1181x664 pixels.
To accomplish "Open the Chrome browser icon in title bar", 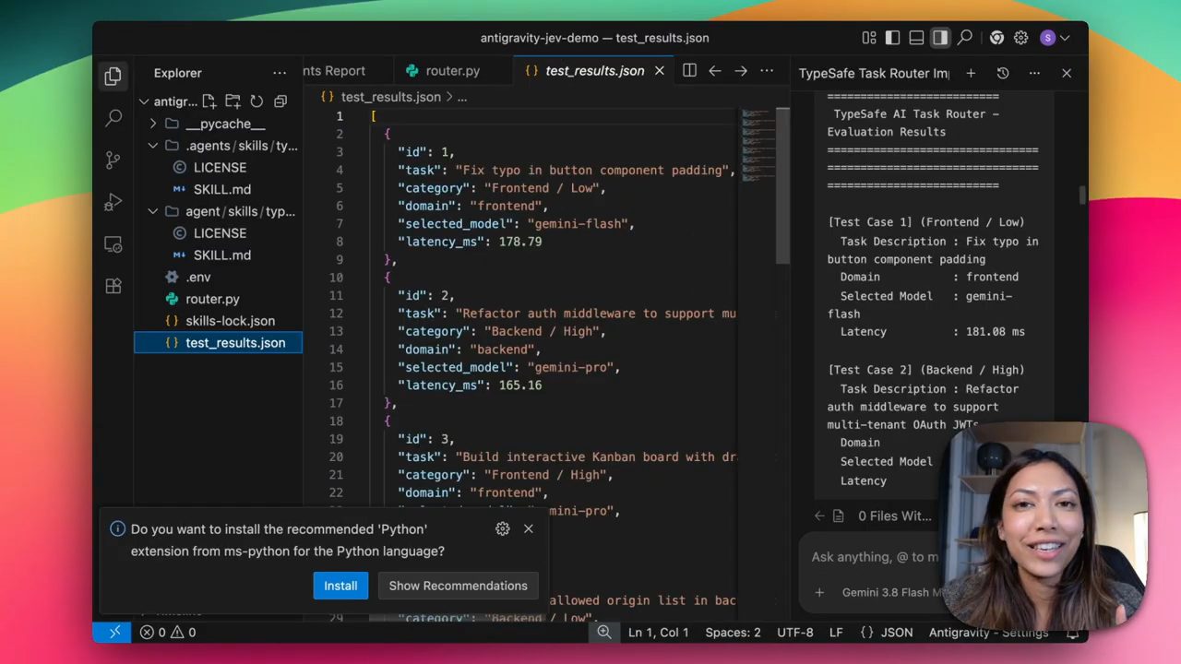I will coord(996,38).
